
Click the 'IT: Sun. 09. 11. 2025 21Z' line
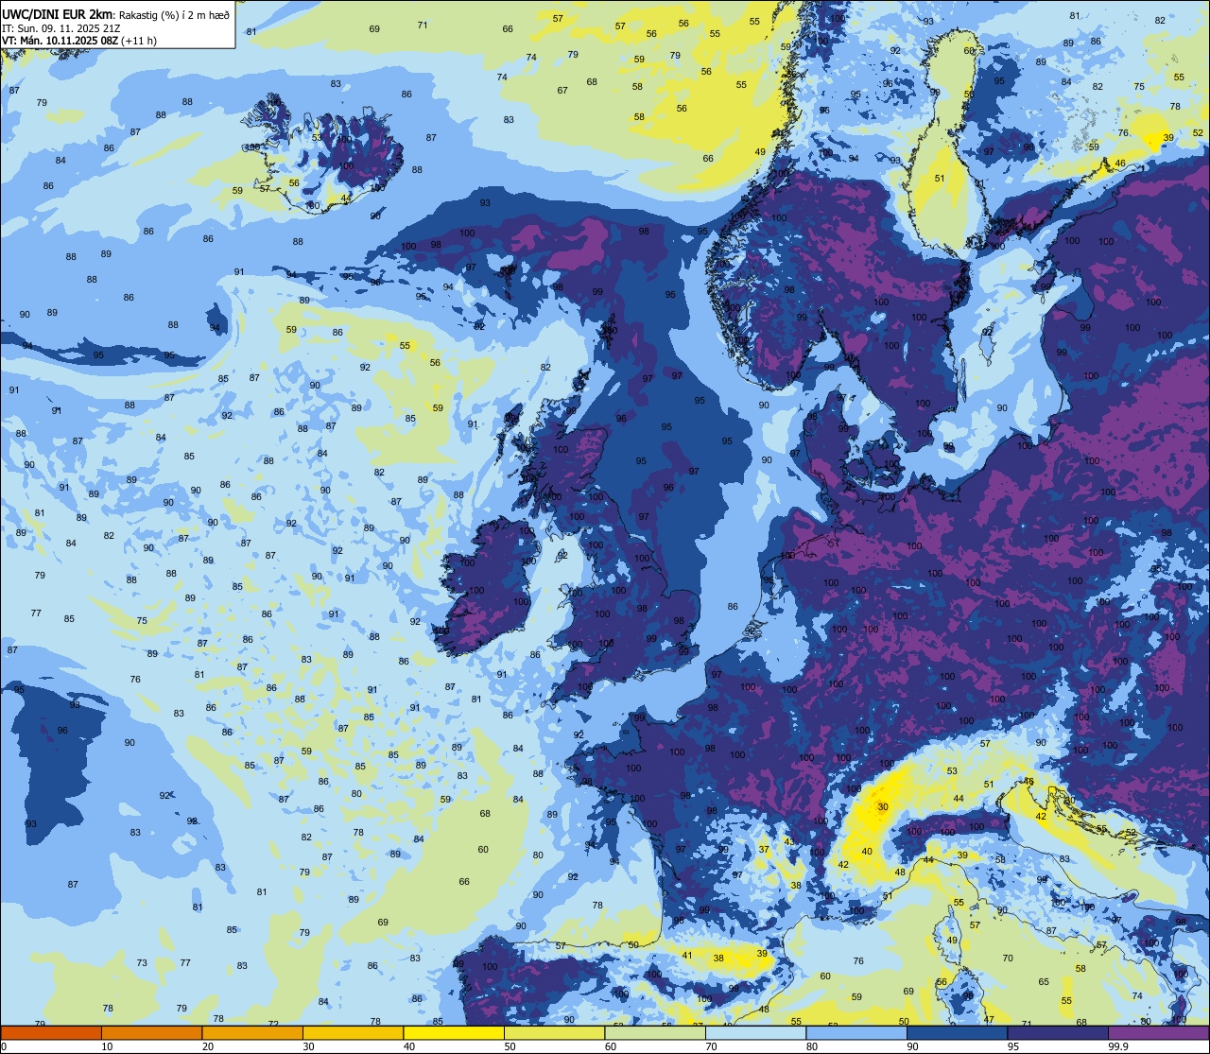pyautogui.click(x=60, y=27)
